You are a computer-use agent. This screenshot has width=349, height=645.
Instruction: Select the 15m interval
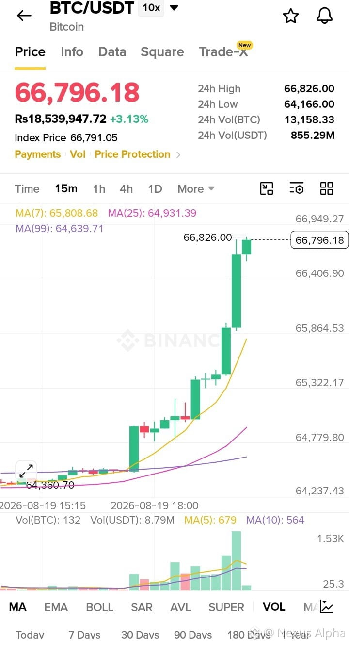click(x=66, y=189)
